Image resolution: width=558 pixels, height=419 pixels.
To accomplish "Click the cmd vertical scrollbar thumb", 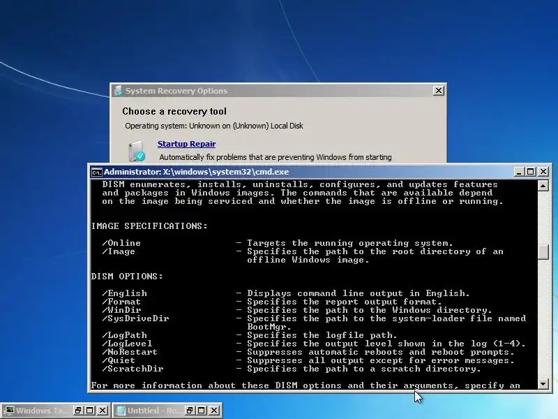I will pyautogui.click(x=543, y=252).
